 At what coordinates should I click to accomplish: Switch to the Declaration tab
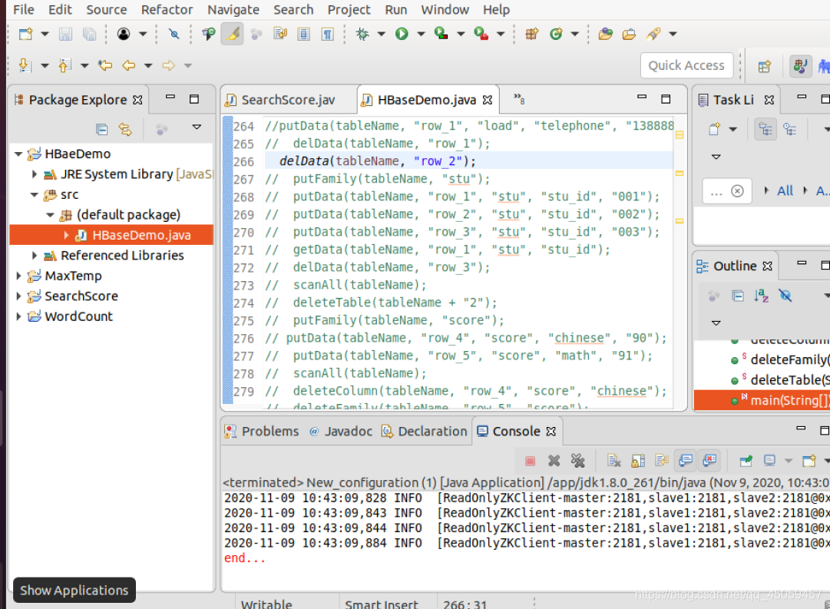point(425,431)
